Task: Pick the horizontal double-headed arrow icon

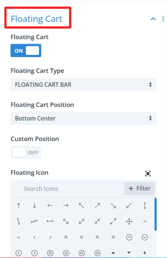Action: click(50, 221)
